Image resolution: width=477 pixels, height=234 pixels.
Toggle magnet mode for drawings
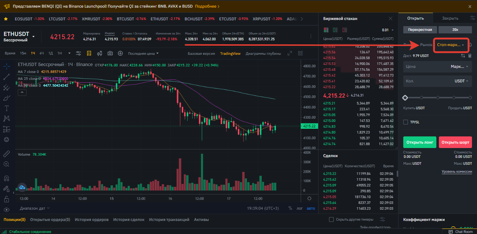7,178
